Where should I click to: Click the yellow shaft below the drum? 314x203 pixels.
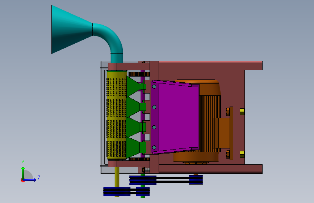coord(117,177)
